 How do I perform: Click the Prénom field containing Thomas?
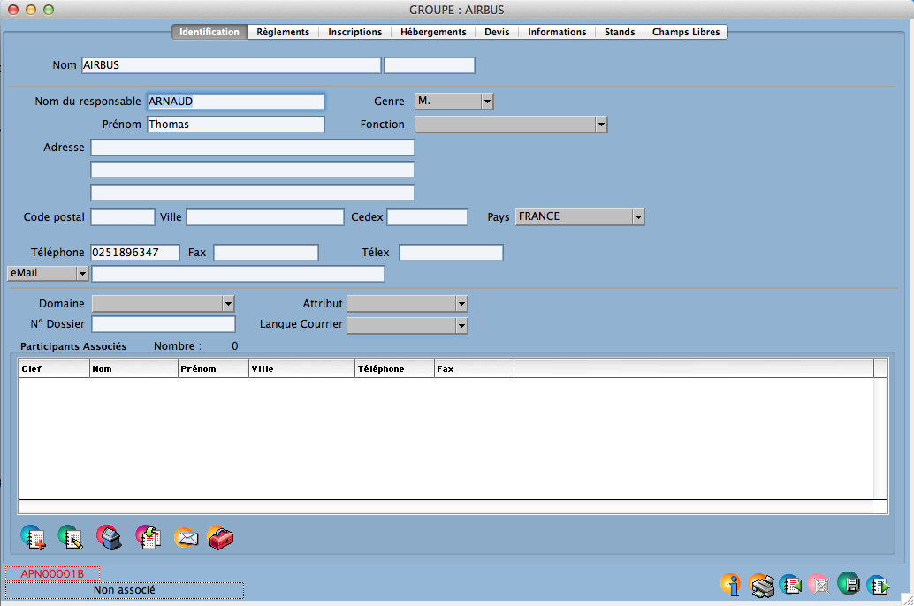[235, 124]
